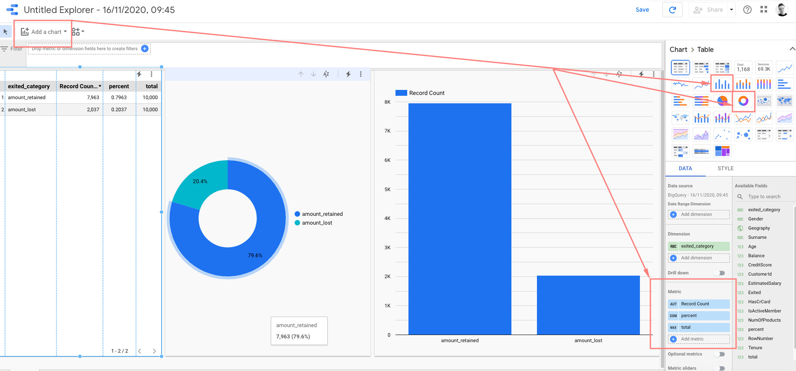Select the scatter chart type
Screen dimensions: 796x371
tap(722, 135)
